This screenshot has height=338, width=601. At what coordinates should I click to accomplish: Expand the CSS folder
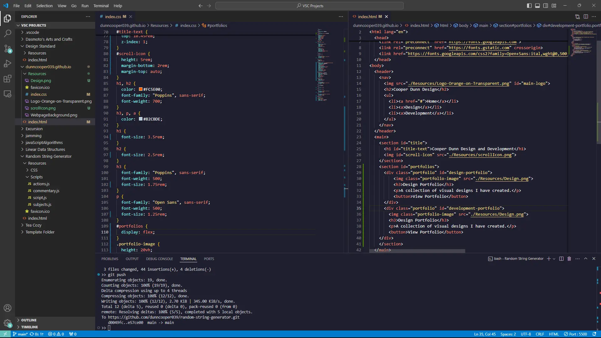point(55,170)
